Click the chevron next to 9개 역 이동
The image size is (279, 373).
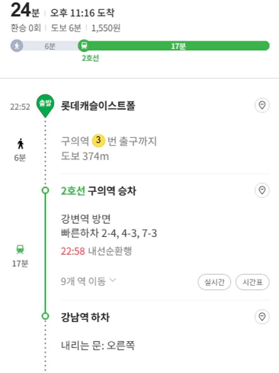pyautogui.click(x=112, y=280)
